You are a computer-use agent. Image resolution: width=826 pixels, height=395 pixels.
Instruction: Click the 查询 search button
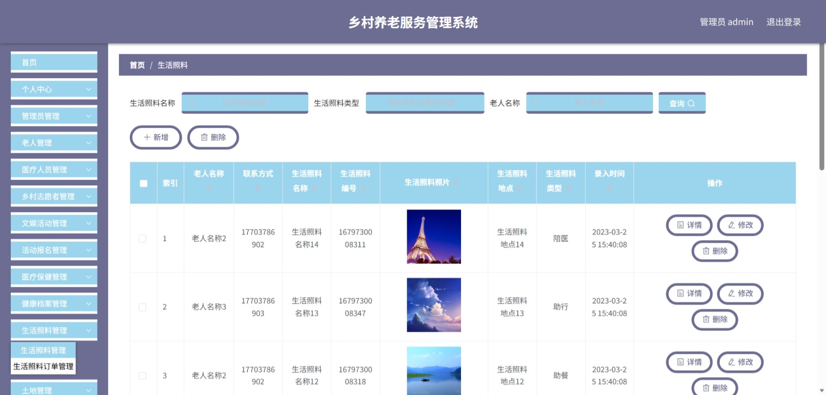click(x=682, y=103)
